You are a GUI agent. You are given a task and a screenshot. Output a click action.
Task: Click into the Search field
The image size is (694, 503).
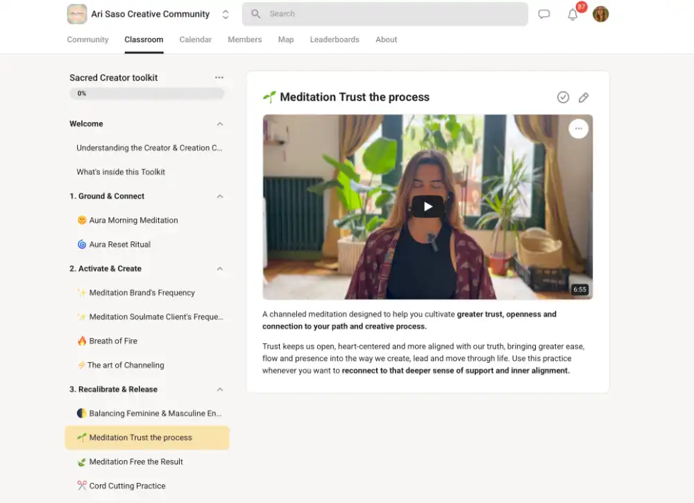384,14
